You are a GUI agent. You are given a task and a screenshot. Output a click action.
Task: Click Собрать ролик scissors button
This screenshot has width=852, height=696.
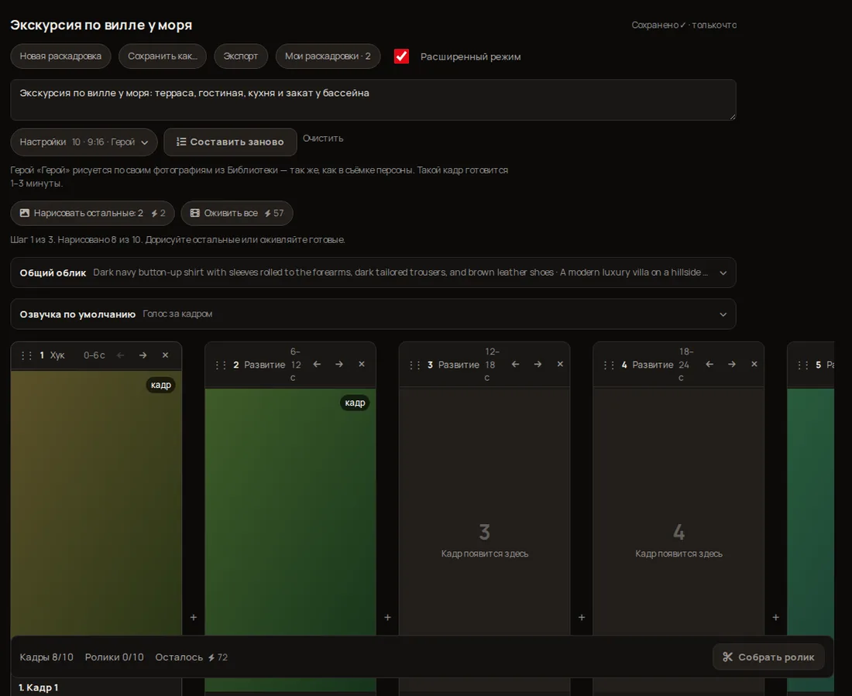(x=768, y=657)
